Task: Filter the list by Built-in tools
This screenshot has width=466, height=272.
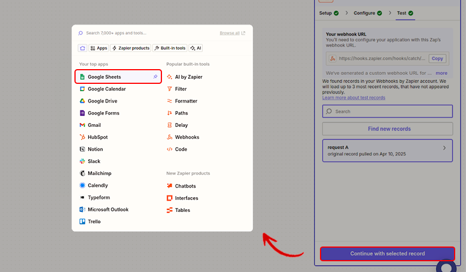Action: [x=170, y=48]
